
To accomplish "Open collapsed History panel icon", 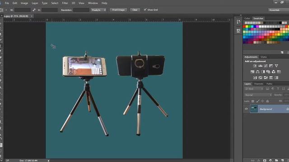I will click(x=238, y=22).
